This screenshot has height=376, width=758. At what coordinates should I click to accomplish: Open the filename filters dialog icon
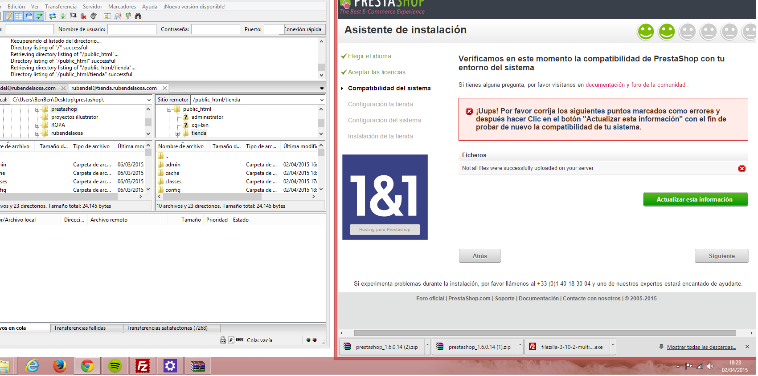click(107, 16)
